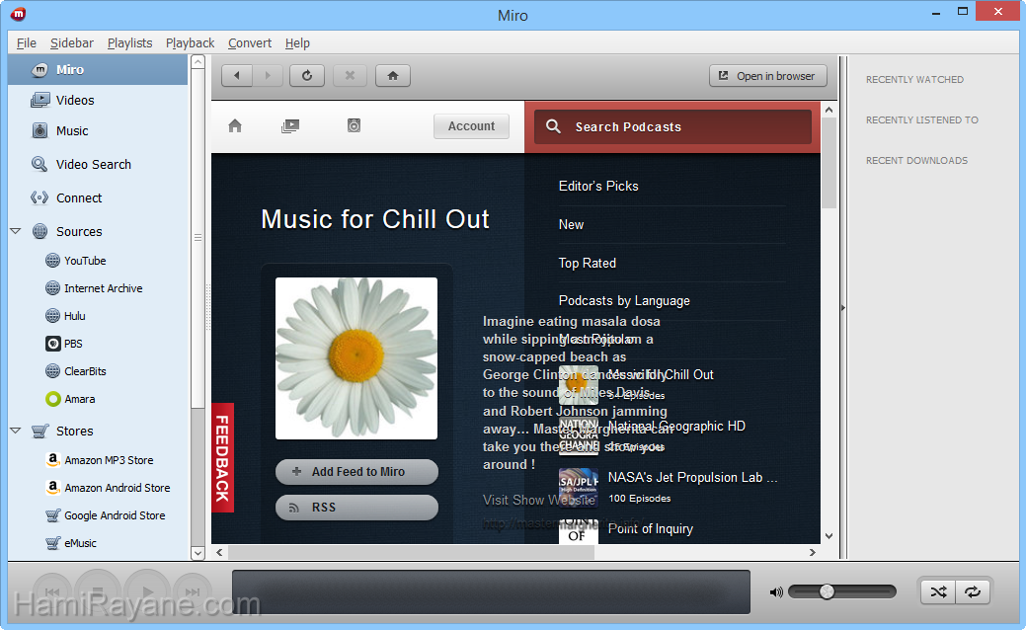This screenshot has height=630, width=1026.
Task: Click the Open in browser button
Action: [767, 76]
